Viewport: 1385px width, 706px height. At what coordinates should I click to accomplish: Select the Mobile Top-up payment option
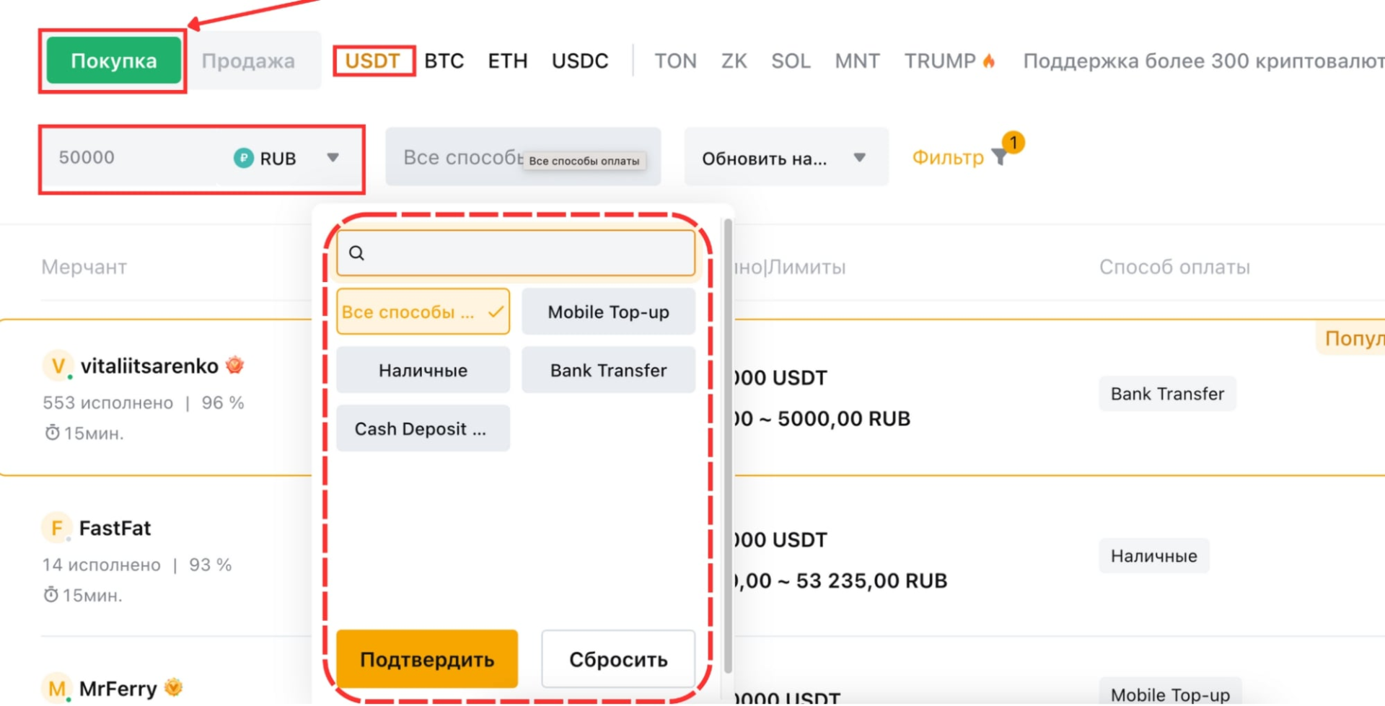pos(608,312)
